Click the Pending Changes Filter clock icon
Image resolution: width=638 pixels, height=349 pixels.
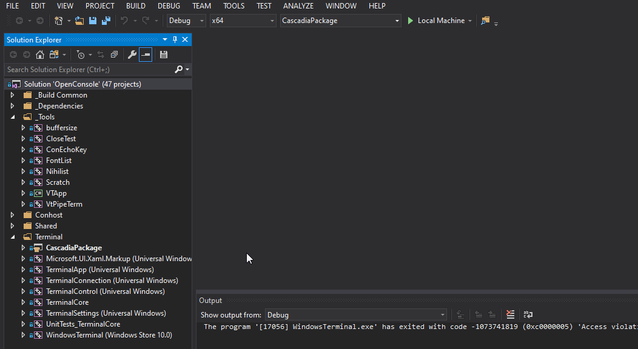click(81, 55)
